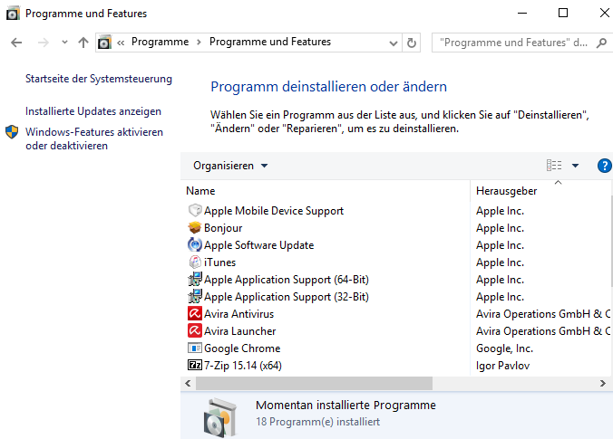This screenshot has height=439, width=613.
Task: Click the Bonjour package icon
Action: coord(195,227)
